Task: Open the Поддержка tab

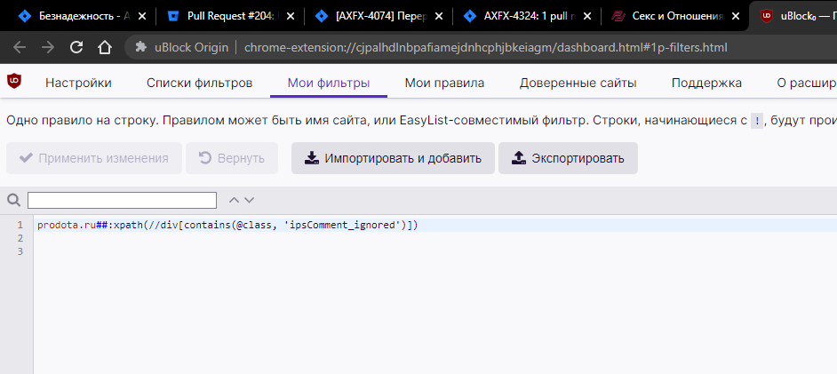Action: (706, 84)
